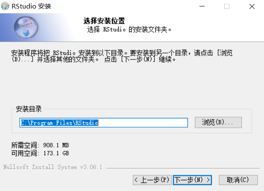Image resolution: width=264 pixels, height=191 pixels.
Task: Click the installation instruction paragraph
Action: [122, 56]
